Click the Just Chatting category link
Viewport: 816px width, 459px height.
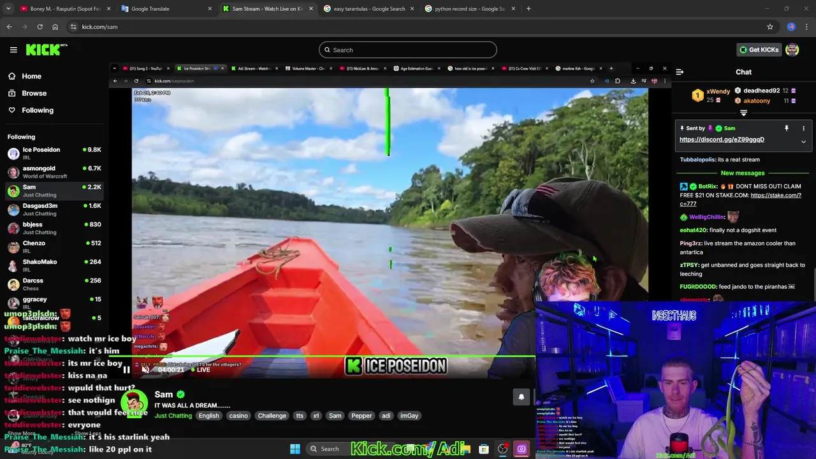173,416
